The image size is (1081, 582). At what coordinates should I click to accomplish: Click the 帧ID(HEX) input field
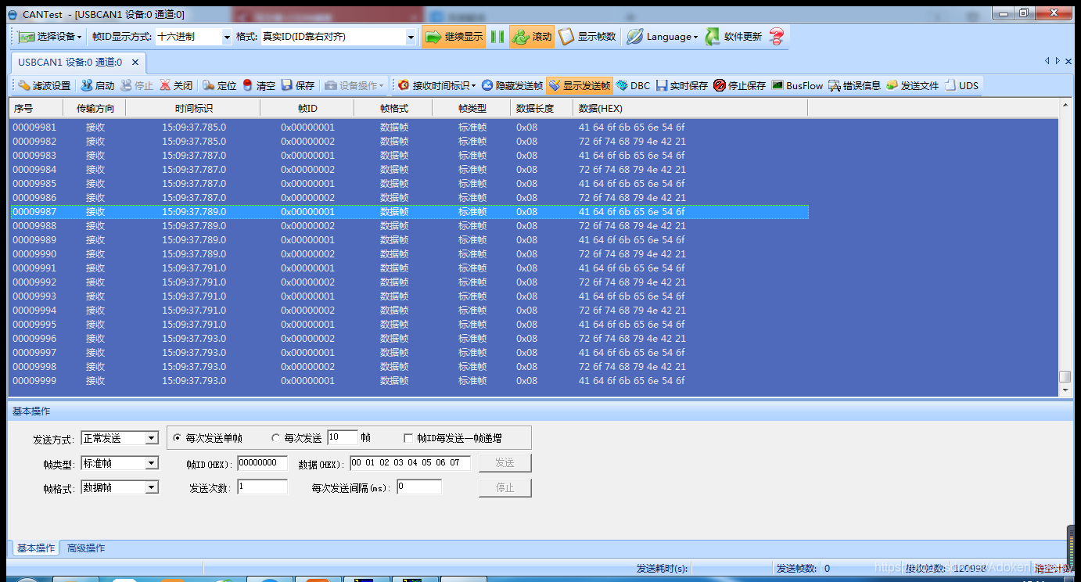(263, 463)
